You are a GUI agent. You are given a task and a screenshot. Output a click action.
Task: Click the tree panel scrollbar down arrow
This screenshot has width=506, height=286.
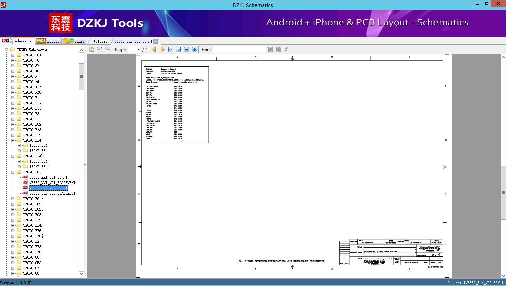(x=81, y=274)
